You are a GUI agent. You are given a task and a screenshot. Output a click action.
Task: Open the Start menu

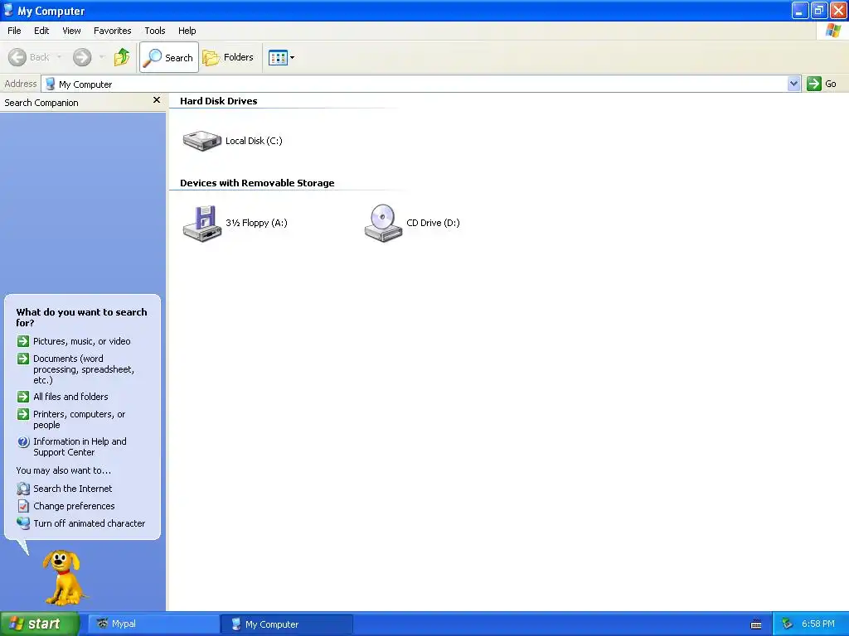tap(40, 624)
